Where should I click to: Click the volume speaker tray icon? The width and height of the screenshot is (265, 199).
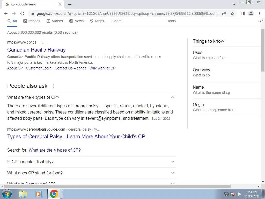coord(239,194)
